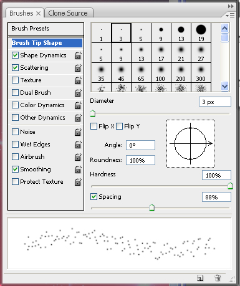Click the lock icon for Smoothing
Image resolution: width=240 pixels, height=286 pixels.
(78, 169)
